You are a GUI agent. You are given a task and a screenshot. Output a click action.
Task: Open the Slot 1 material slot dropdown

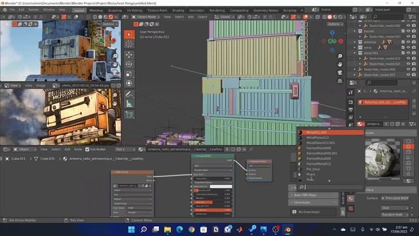tap(126, 149)
